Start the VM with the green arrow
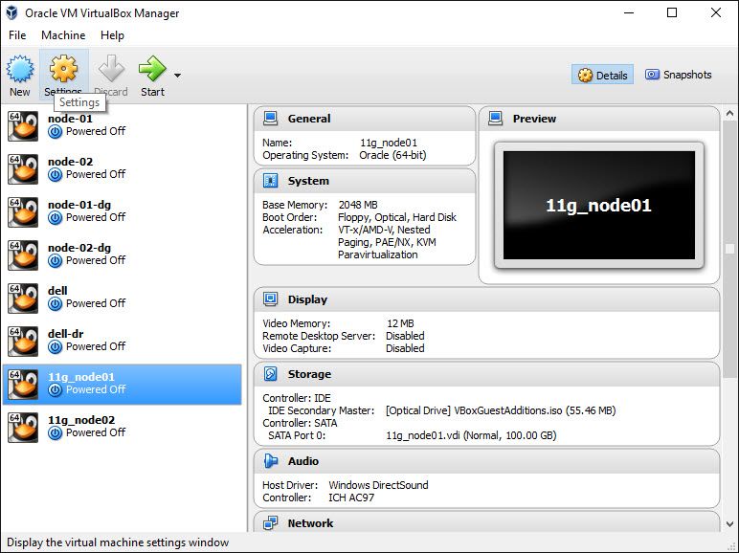The height and width of the screenshot is (553, 739). [152, 69]
